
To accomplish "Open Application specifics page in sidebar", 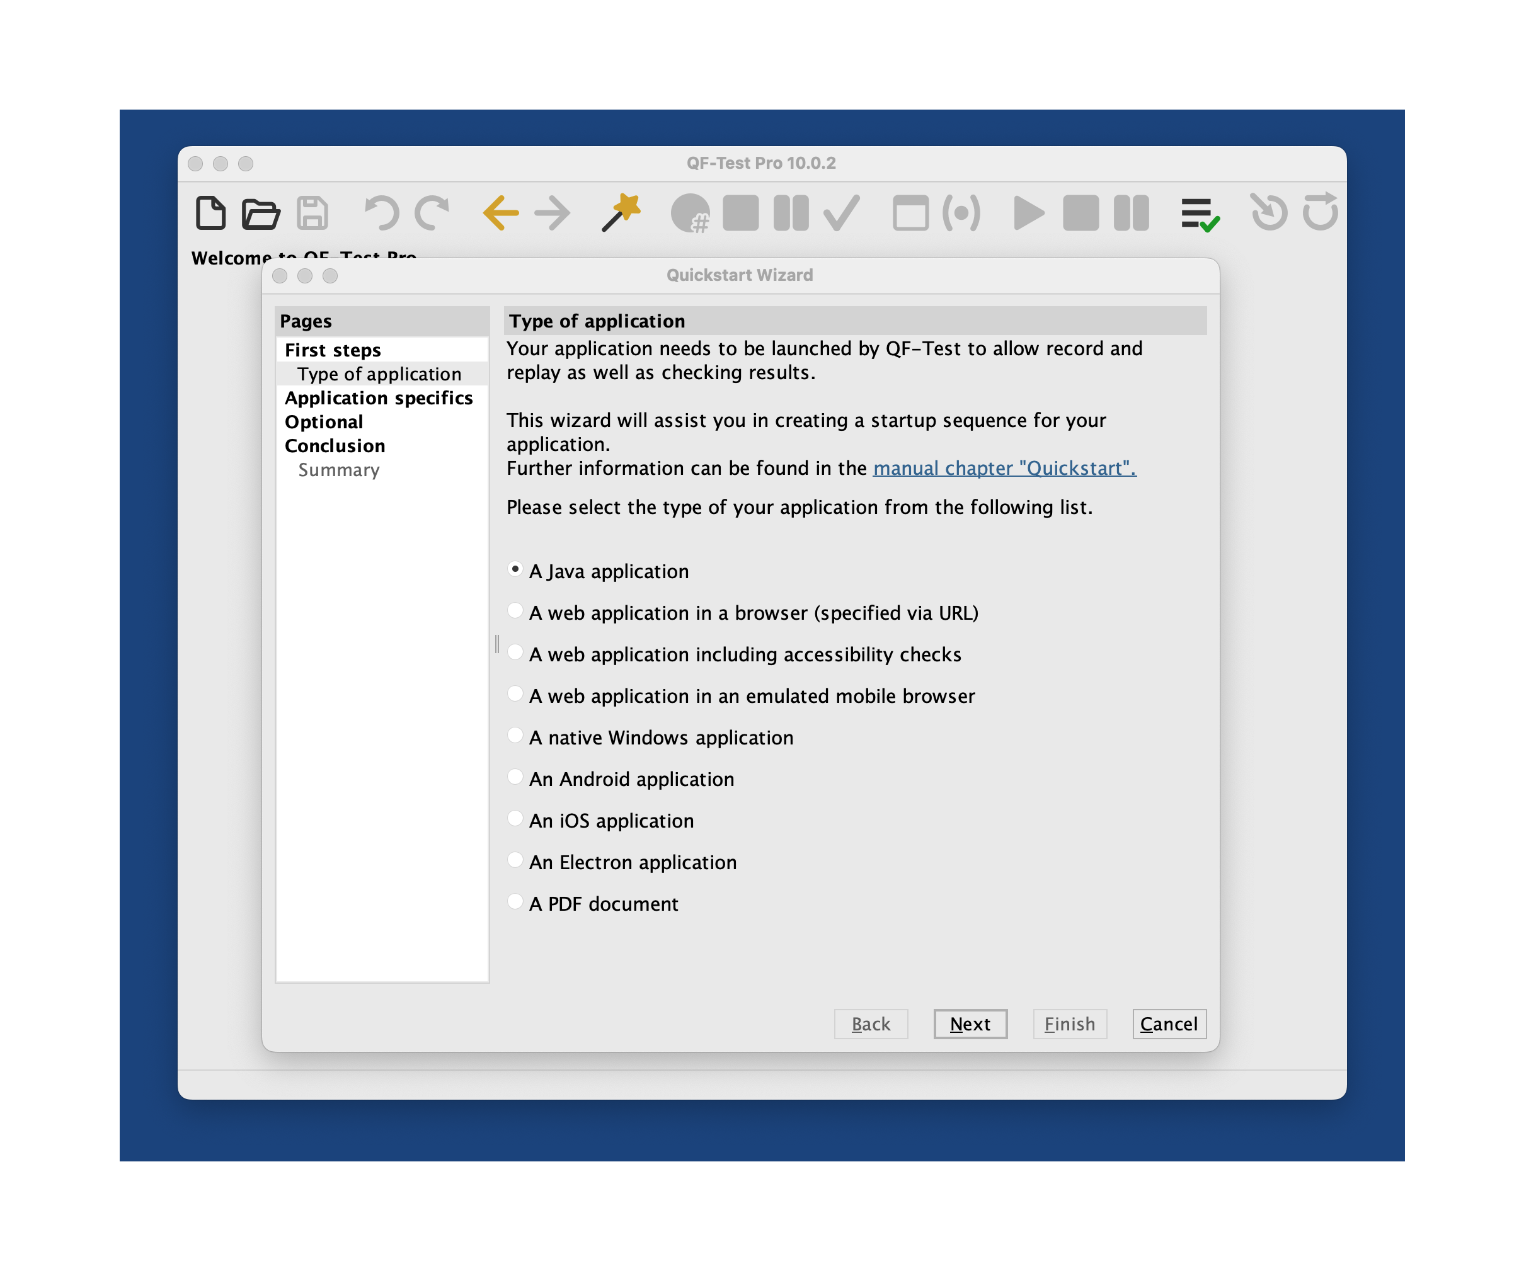I will point(378,398).
